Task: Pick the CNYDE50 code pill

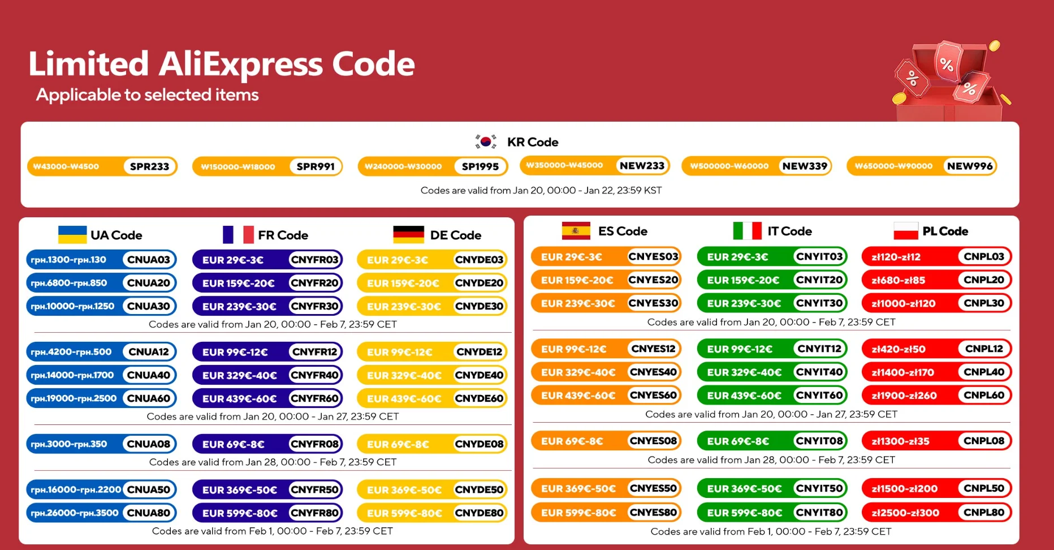Action: coord(433,490)
